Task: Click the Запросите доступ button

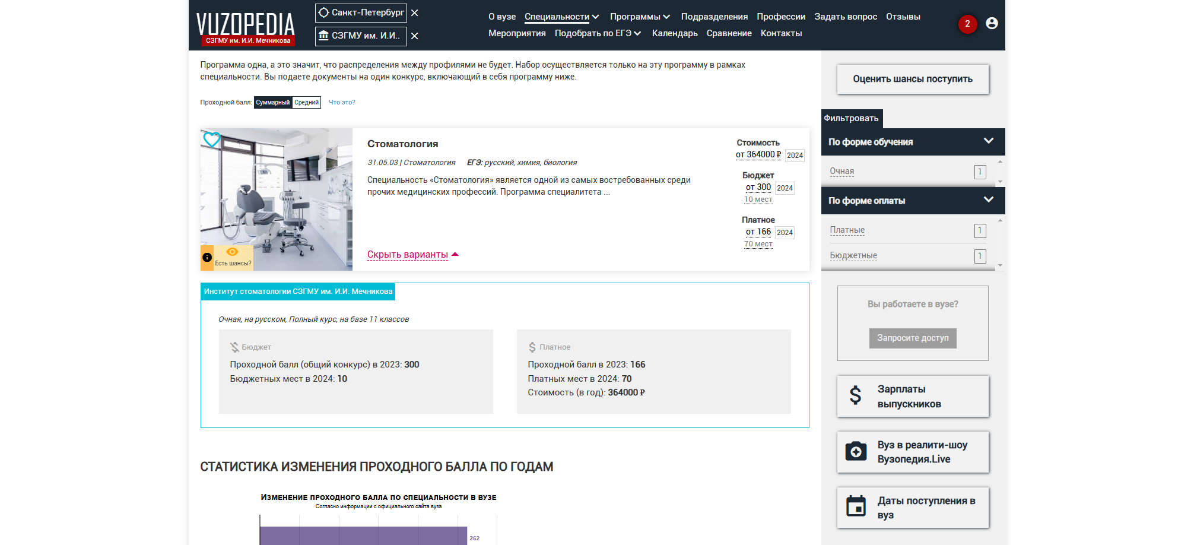Action: tap(913, 338)
